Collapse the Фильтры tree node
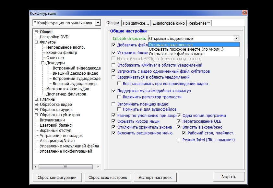 click(x=36, y=42)
